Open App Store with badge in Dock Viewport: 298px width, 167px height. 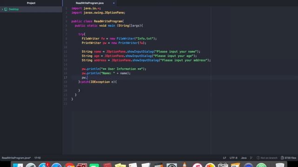tap(44, 165)
